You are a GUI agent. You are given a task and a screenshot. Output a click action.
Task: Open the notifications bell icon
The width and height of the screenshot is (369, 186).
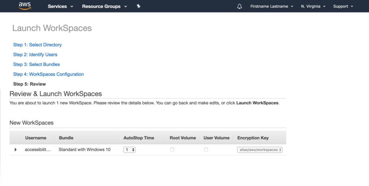[x=239, y=6]
